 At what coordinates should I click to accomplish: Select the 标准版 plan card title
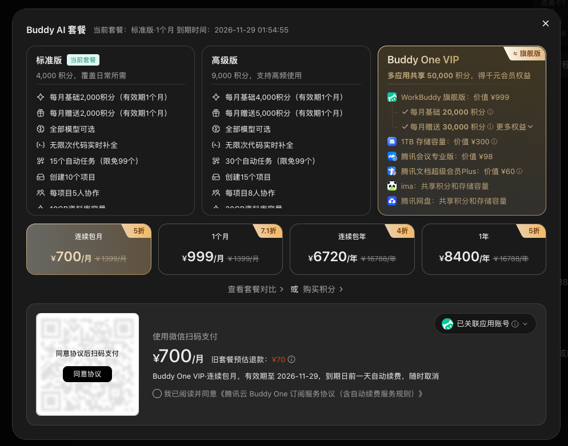49,60
